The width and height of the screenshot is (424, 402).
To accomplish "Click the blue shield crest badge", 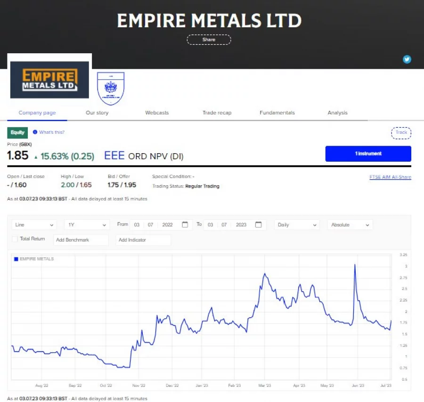I will 111,89.
